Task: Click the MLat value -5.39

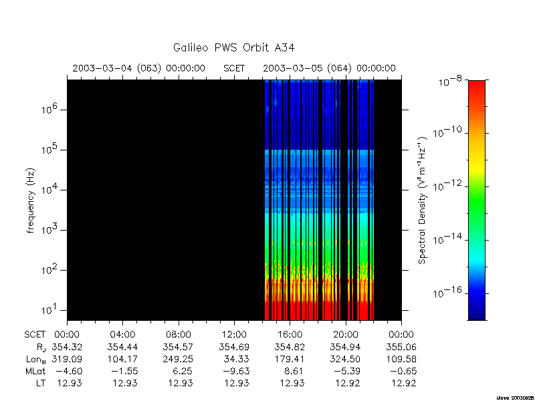Action: click(347, 371)
